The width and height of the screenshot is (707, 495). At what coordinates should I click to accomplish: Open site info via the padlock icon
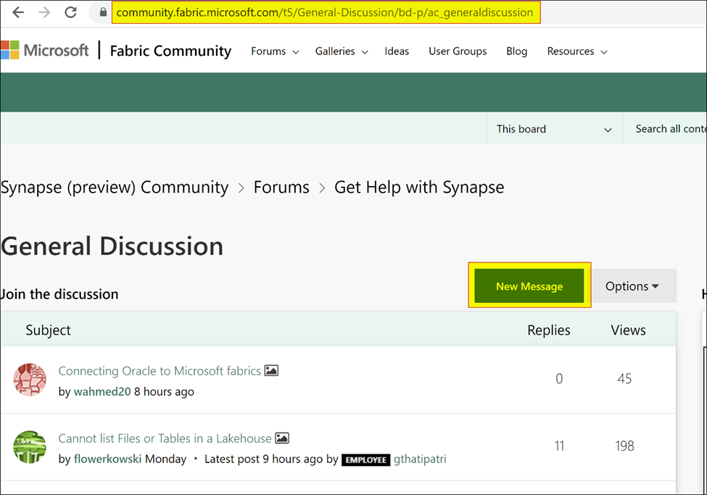[x=102, y=12]
